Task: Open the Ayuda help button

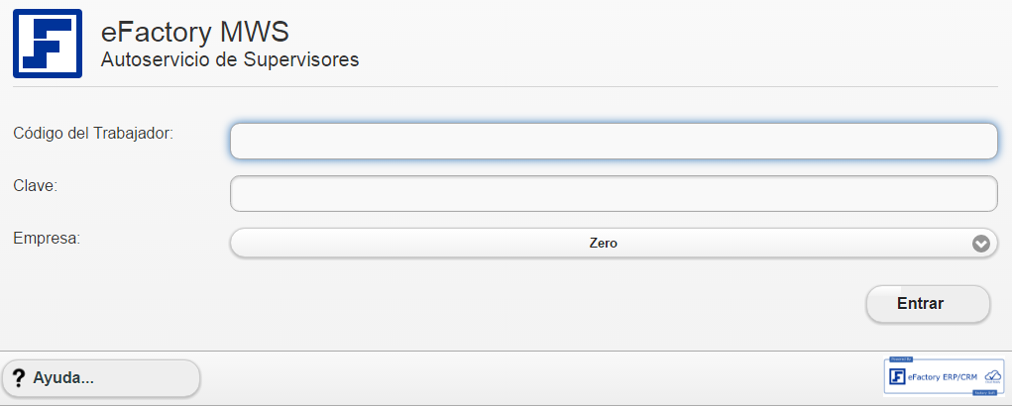Action: coord(101,377)
